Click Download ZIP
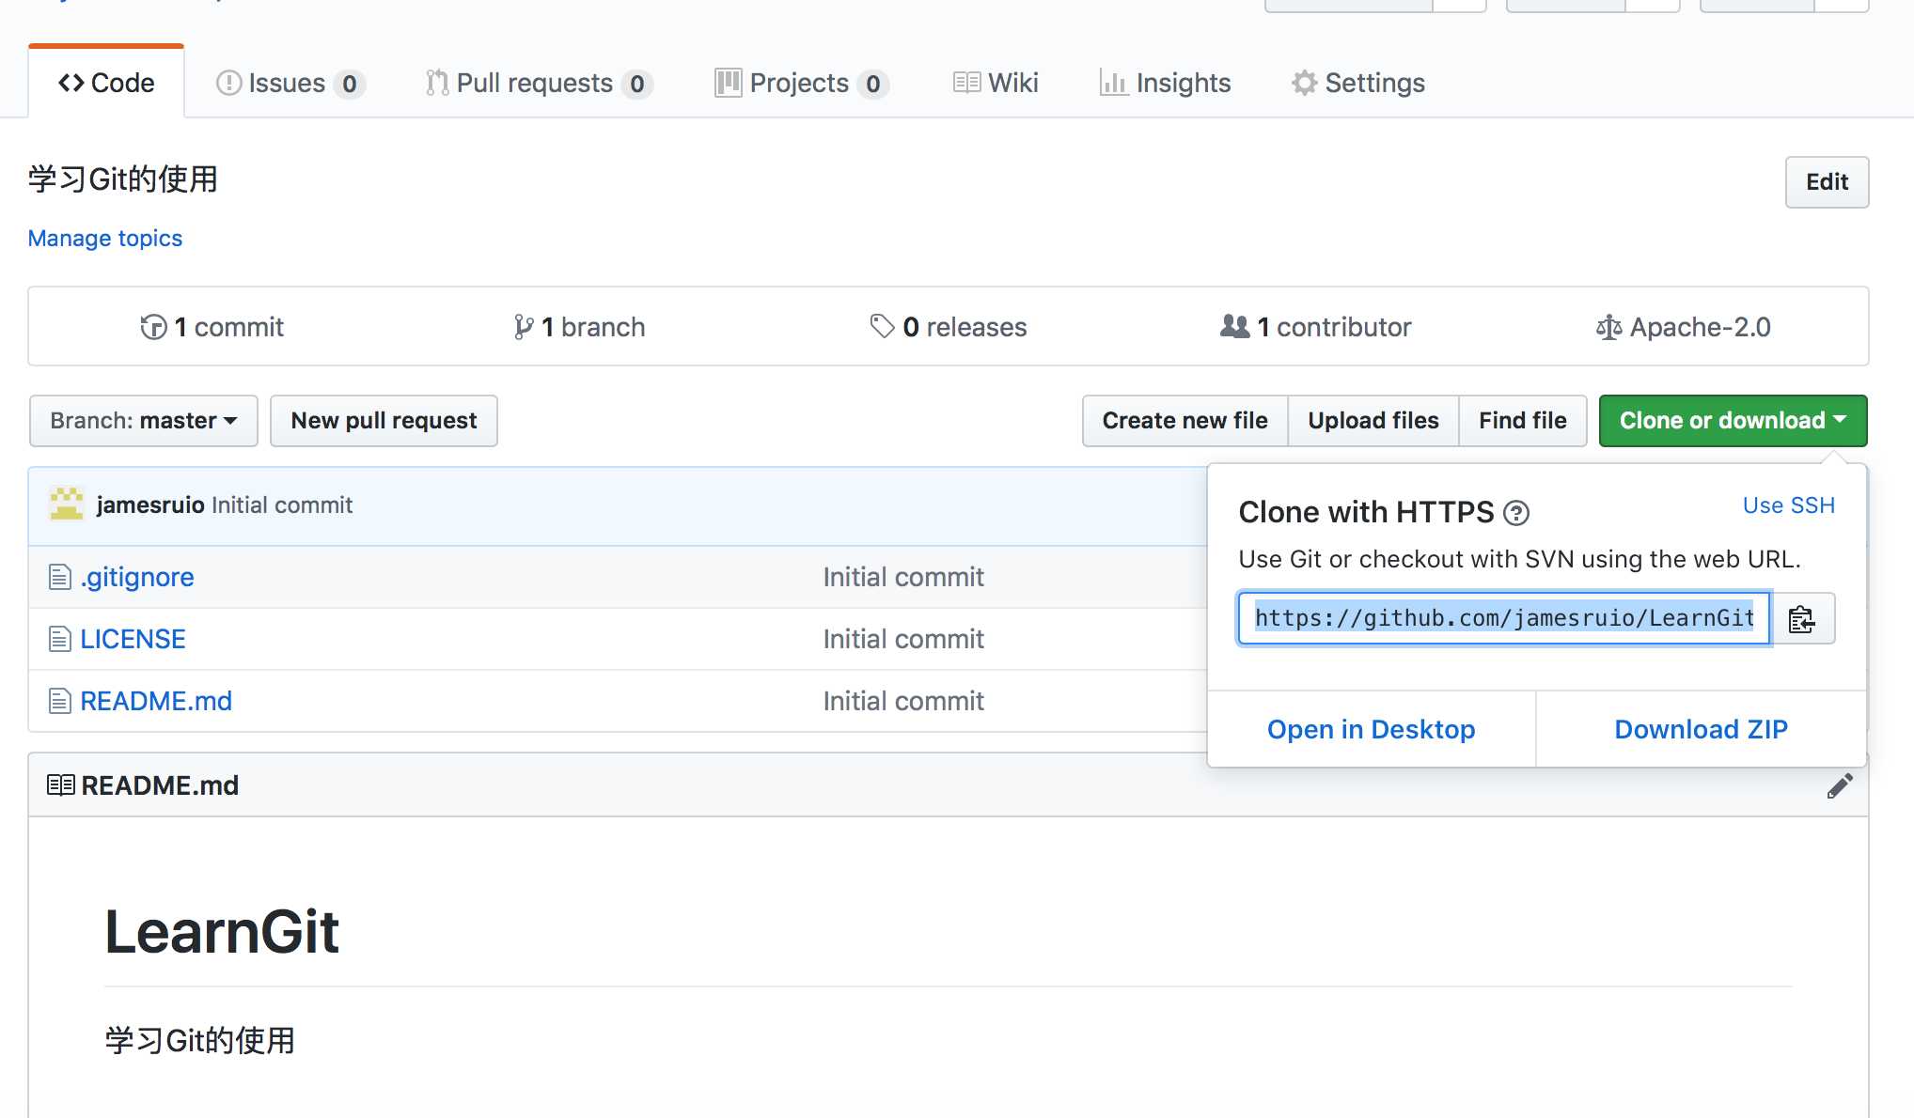1914x1118 pixels. pos(1701,729)
